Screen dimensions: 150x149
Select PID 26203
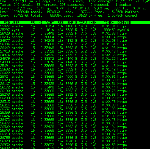[x=5, y=95]
